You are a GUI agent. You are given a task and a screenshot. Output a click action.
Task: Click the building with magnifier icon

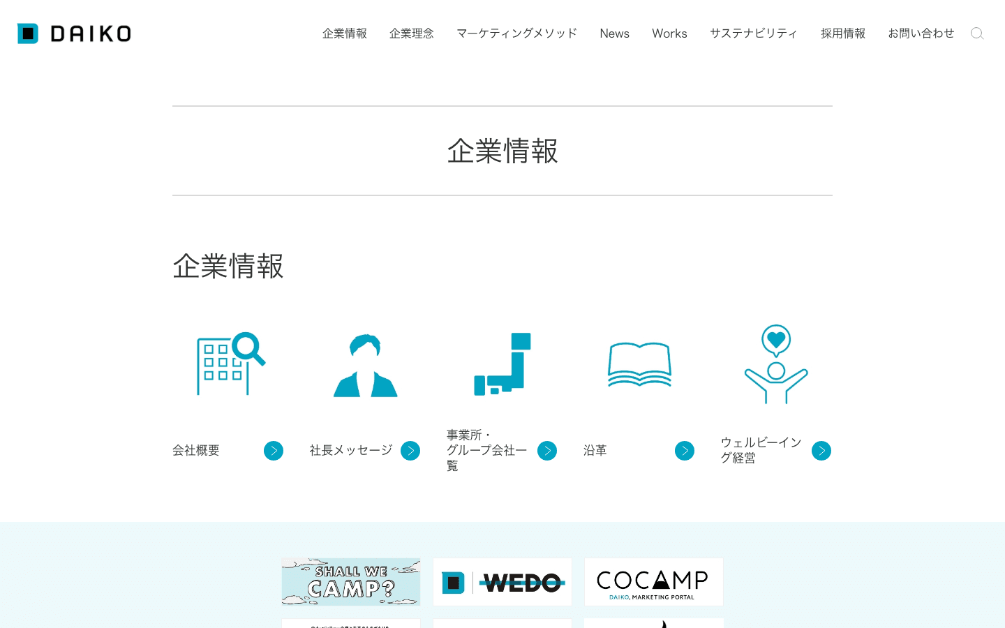(231, 364)
